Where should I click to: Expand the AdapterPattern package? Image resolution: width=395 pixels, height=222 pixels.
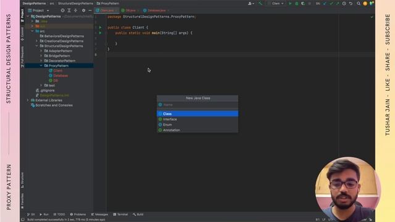[x=41, y=51]
